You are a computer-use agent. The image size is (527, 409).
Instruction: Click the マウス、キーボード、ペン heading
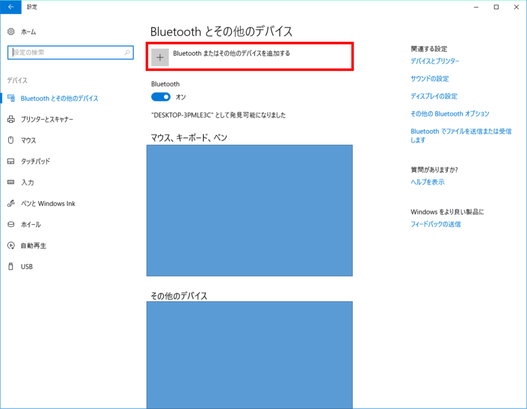[189, 137]
